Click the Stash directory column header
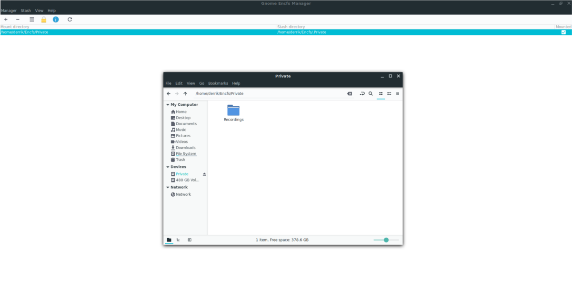 415,27
